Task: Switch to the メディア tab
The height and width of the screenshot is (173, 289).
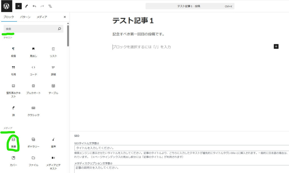Action: coord(42,17)
